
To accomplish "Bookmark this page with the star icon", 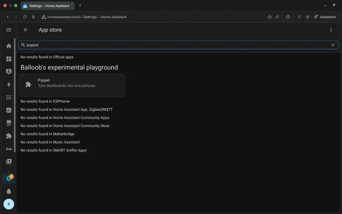I will pyautogui.click(x=270, y=17).
